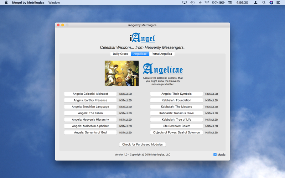Click the AirPlay display icon in the menu bar

[x=185, y=2]
